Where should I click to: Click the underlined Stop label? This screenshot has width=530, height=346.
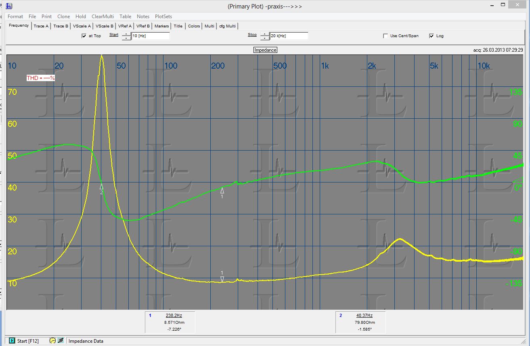tap(252, 35)
